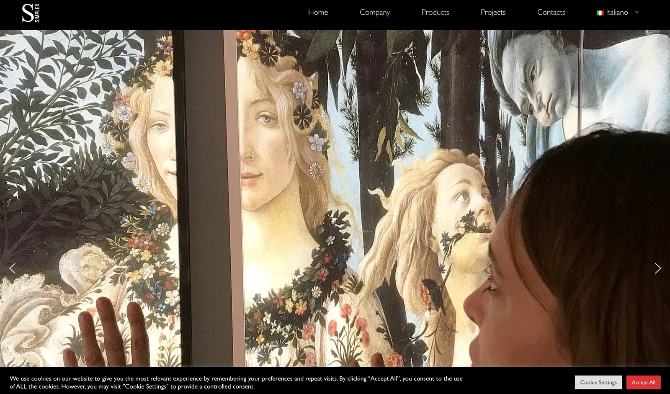Accept all cookies
Viewport: 670px width, 394px height.
click(x=643, y=382)
